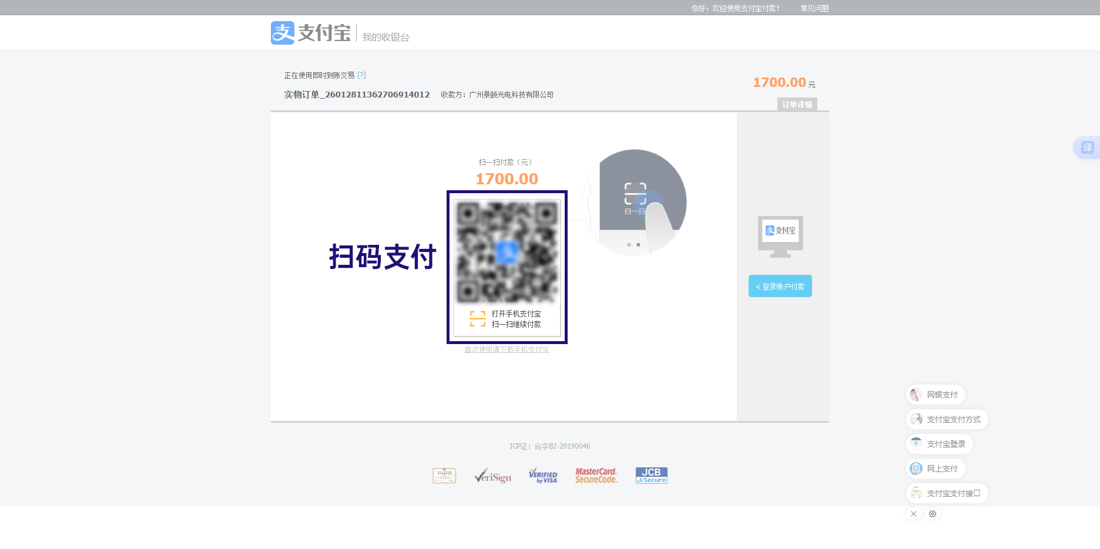
Task: Click the Verified by VISA badge
Action: point(543,476)
